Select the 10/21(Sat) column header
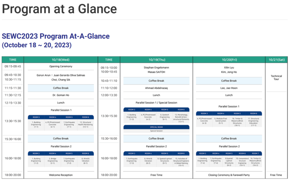290x181 pixels. tap(276, 59)
